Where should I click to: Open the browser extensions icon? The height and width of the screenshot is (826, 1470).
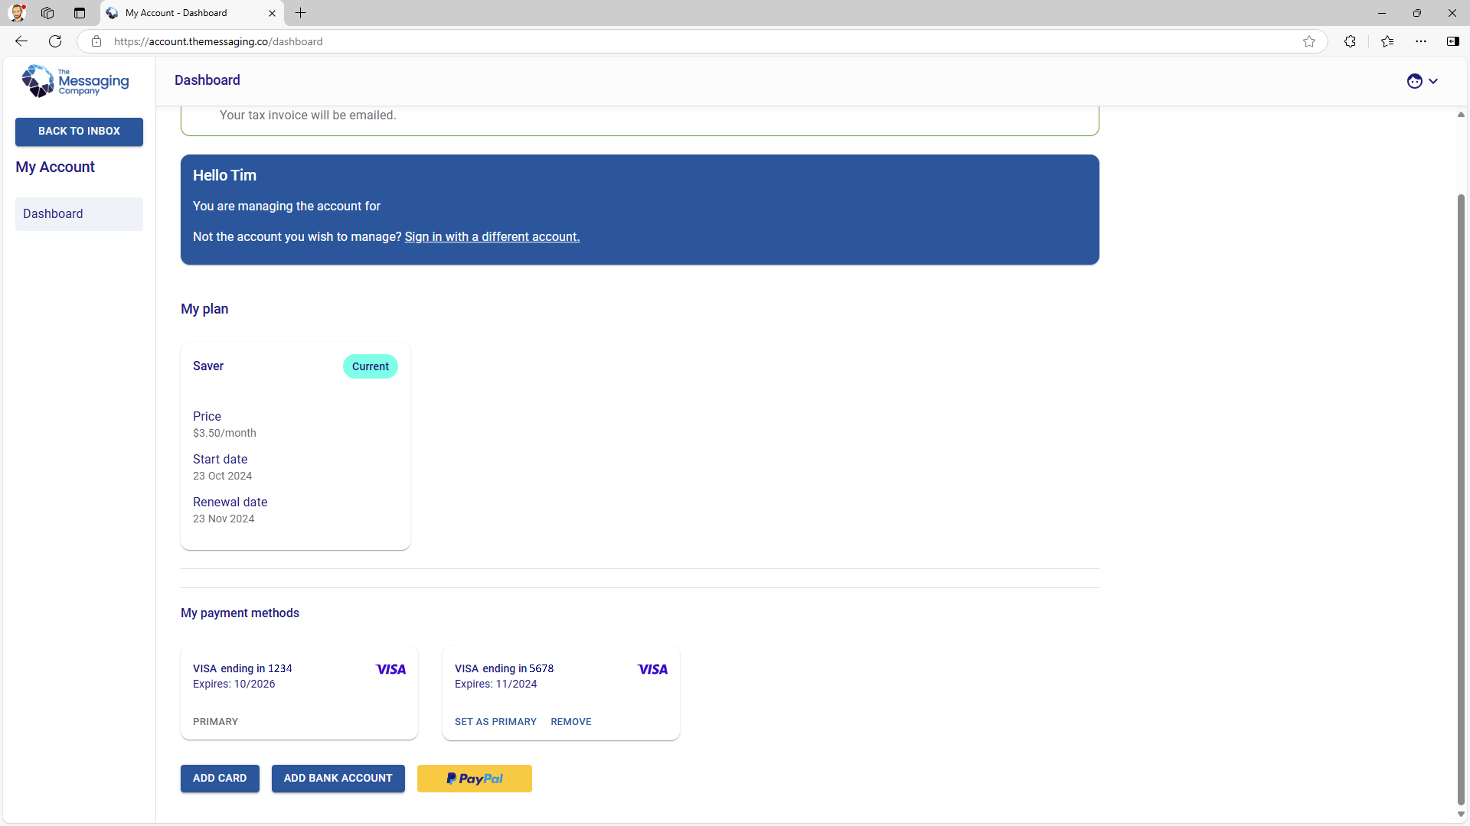(x=1350, y=41)
